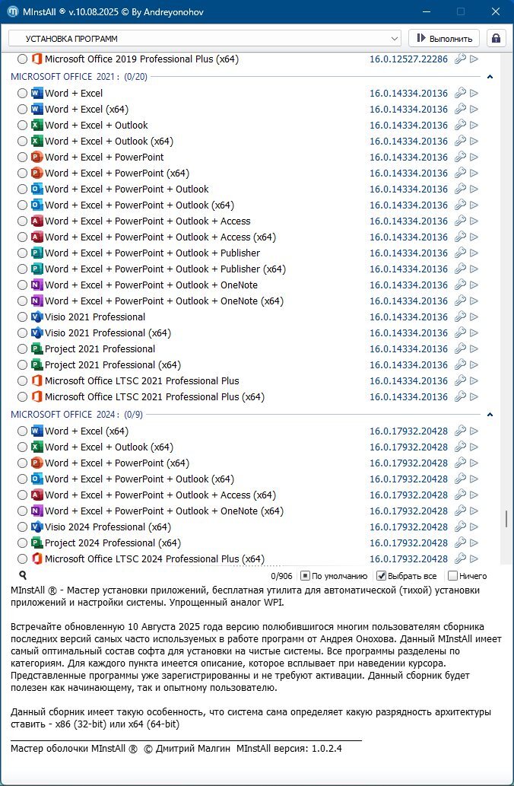Select the Office 2021 Word + Excel + Outlook (x64) radio button
The width and height of the screenshot is (514, 786).
[x=22, y=142]
